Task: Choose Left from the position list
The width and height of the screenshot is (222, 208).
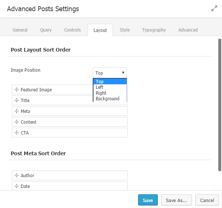Action: [x=110, y=87]
